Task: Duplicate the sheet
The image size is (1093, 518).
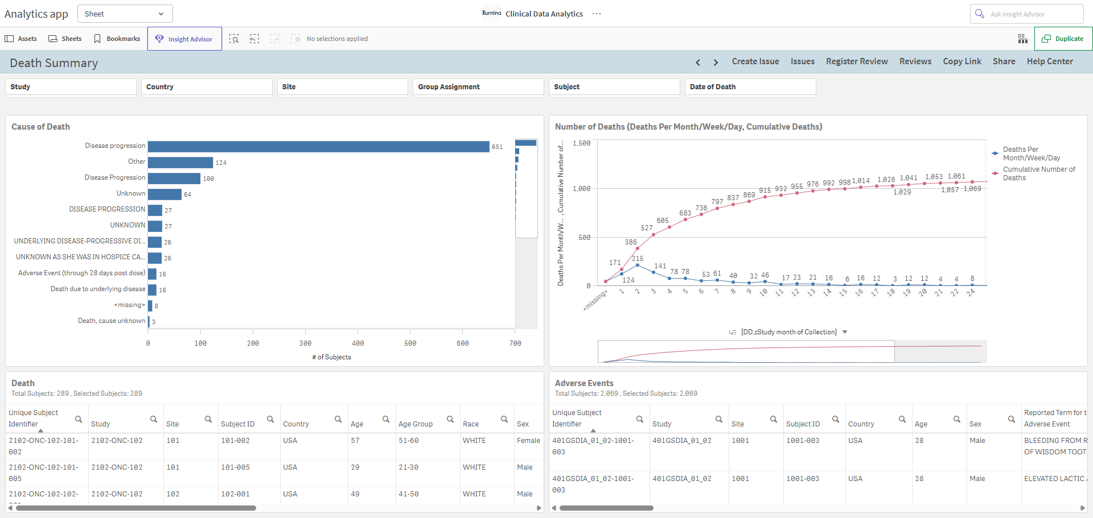Action: coord(1063,39)
